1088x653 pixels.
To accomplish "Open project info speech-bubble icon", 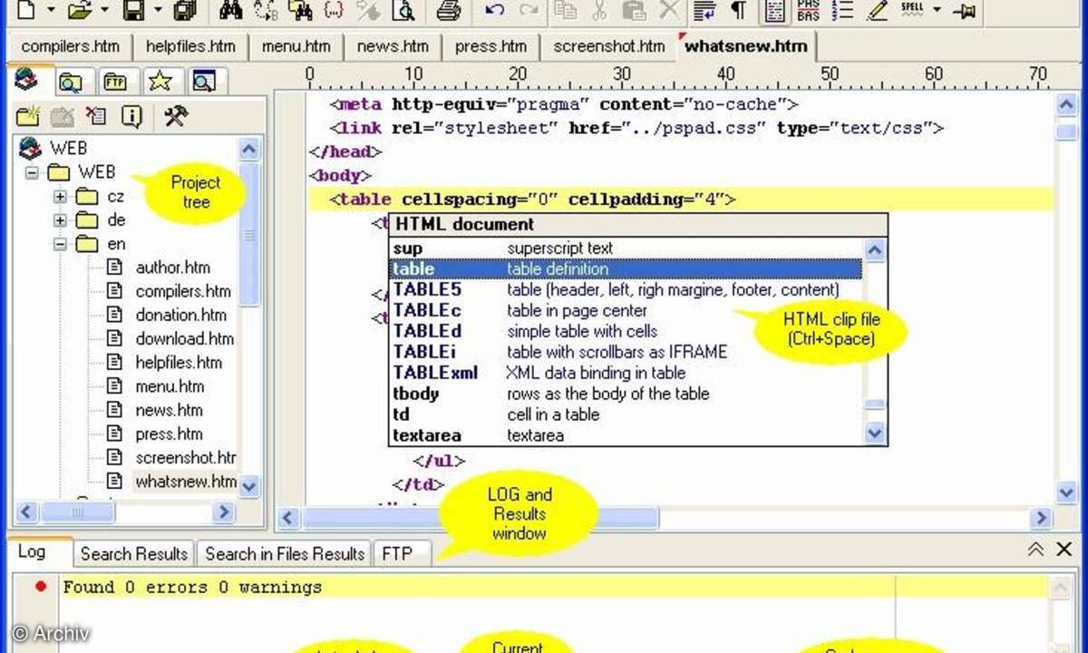I will tap(132, 115).
